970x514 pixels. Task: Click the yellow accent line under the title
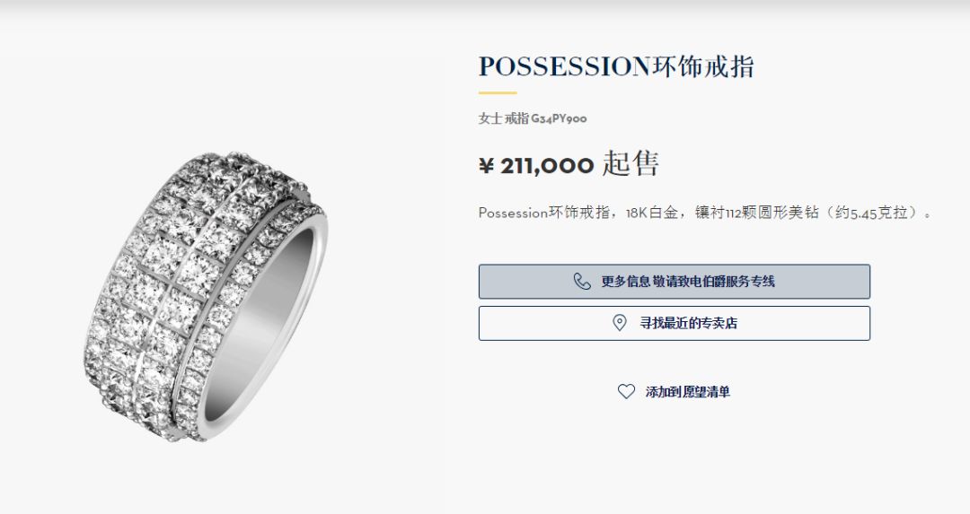pyautogui.click(x=498, y=92)
